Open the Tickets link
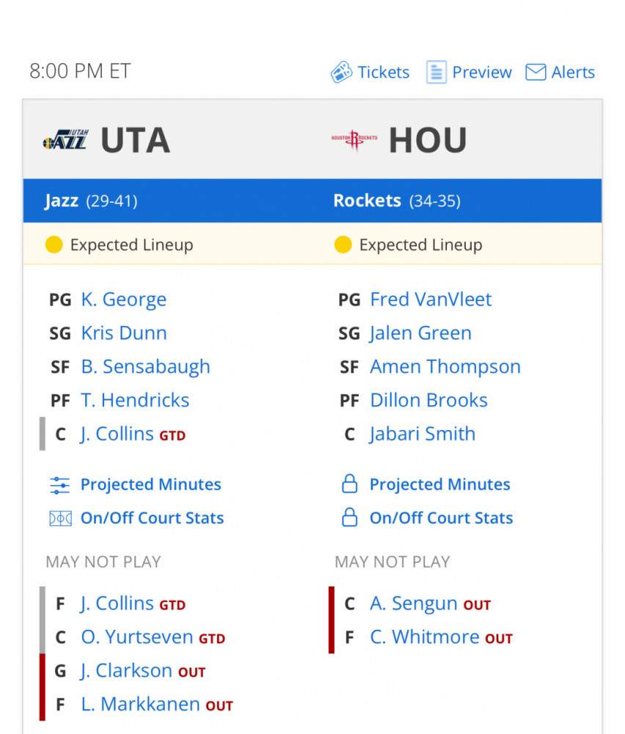The image size is (625, 734). [384, 72]
